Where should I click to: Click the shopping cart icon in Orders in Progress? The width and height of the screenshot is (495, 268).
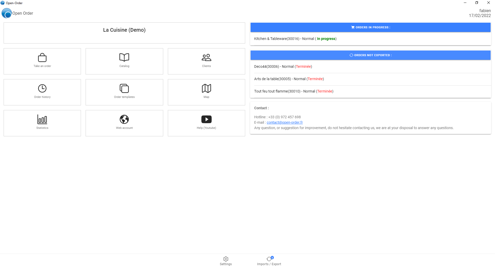click(353, 27)
